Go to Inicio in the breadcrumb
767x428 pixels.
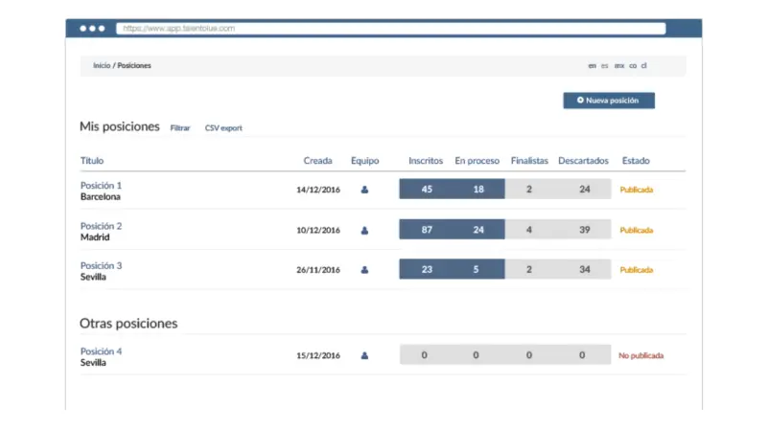point(101,66)
